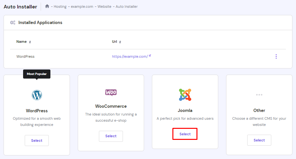Choose Select under WooCommerce

(x=111, y=136)
